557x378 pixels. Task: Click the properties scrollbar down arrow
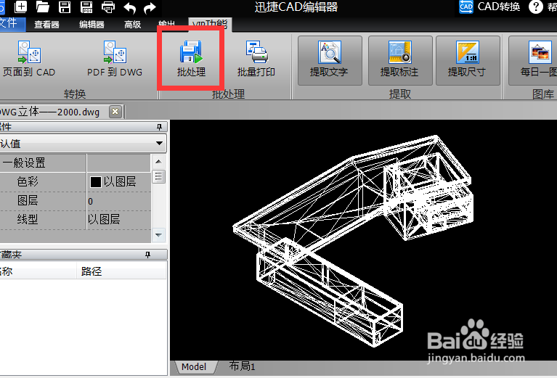click(x=158, y=235)
